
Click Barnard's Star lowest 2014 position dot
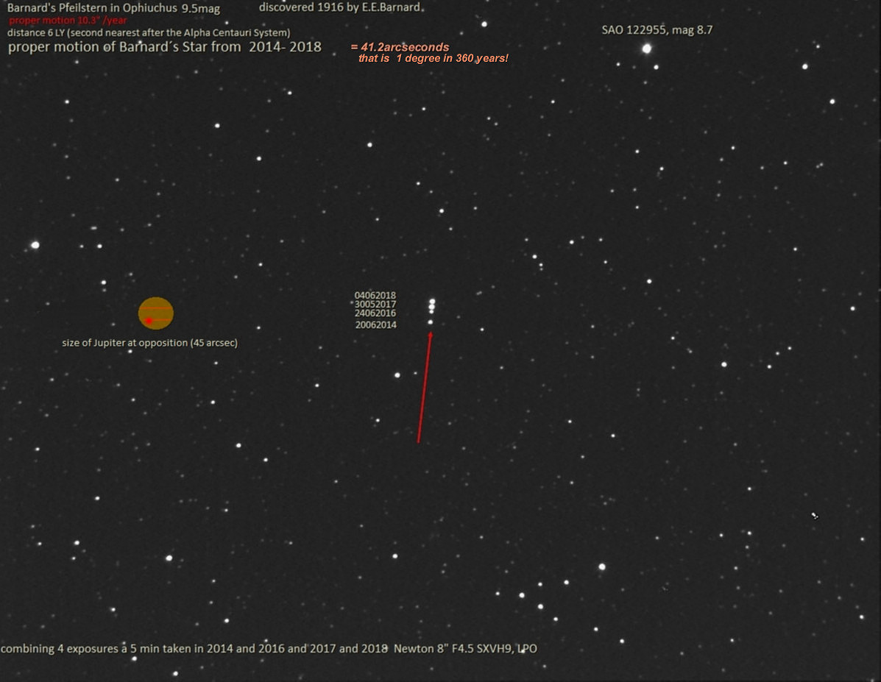430,322
